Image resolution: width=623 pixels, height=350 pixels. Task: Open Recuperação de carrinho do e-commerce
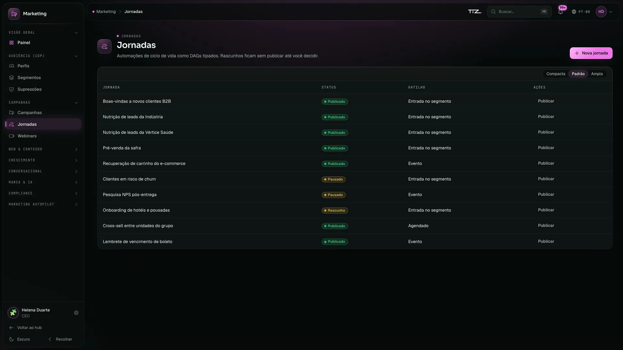[144, 164]
